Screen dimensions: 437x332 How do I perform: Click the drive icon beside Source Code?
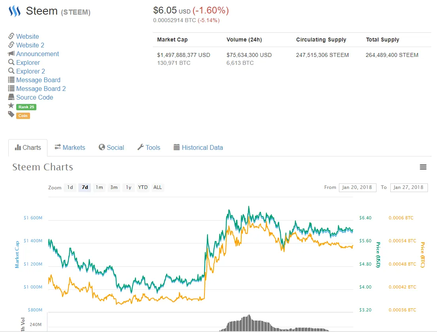[11, 97]
